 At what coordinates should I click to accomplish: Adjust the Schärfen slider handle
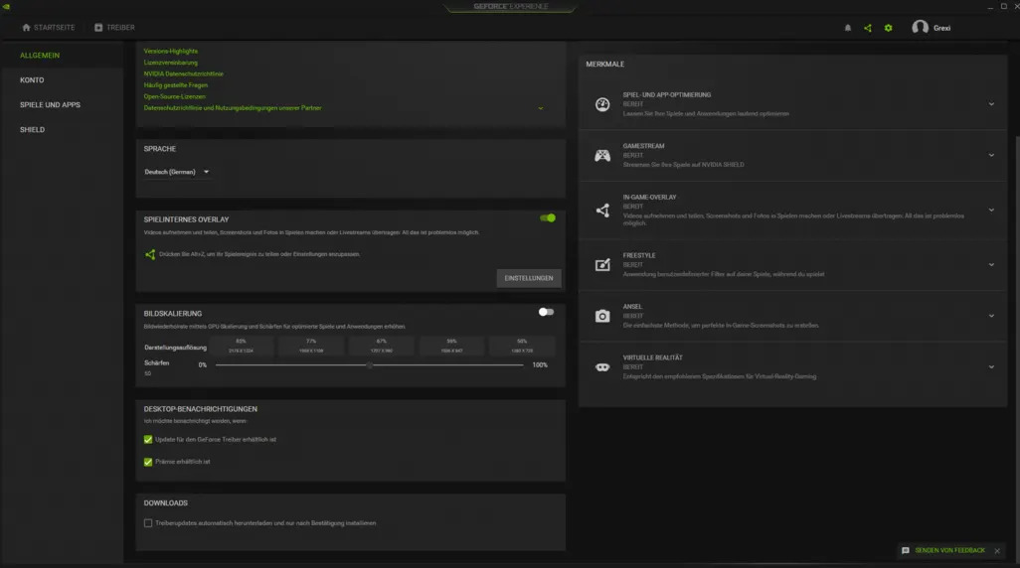coord(370,365)
